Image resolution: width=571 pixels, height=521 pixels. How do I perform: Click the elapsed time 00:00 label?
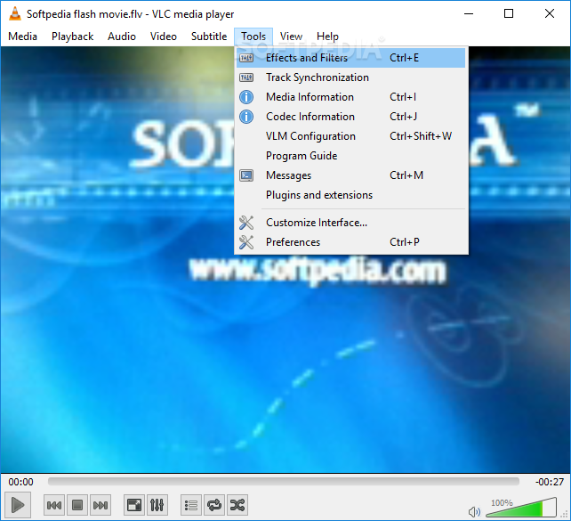(20, 482)
